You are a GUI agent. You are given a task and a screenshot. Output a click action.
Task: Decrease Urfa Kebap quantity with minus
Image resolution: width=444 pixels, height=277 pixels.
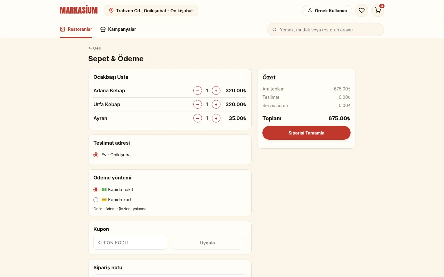point(198,104)
